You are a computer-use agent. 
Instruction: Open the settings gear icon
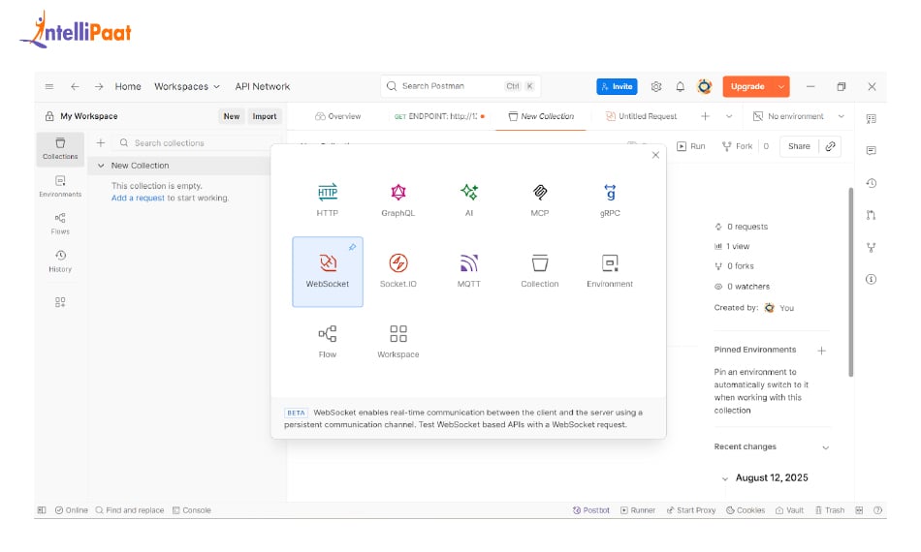(x=656, y=86)
